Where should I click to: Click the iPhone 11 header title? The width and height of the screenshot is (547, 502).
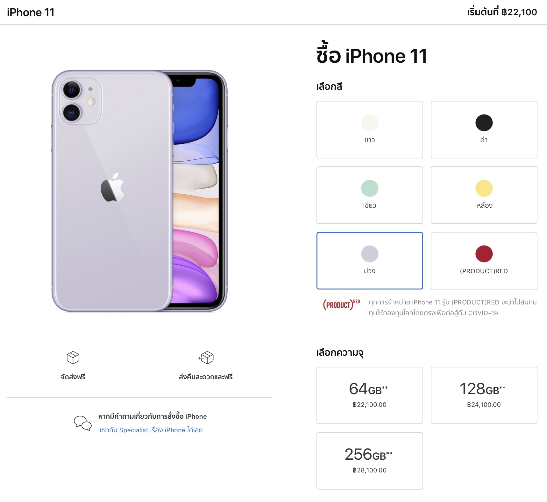(x=31, y=12)
